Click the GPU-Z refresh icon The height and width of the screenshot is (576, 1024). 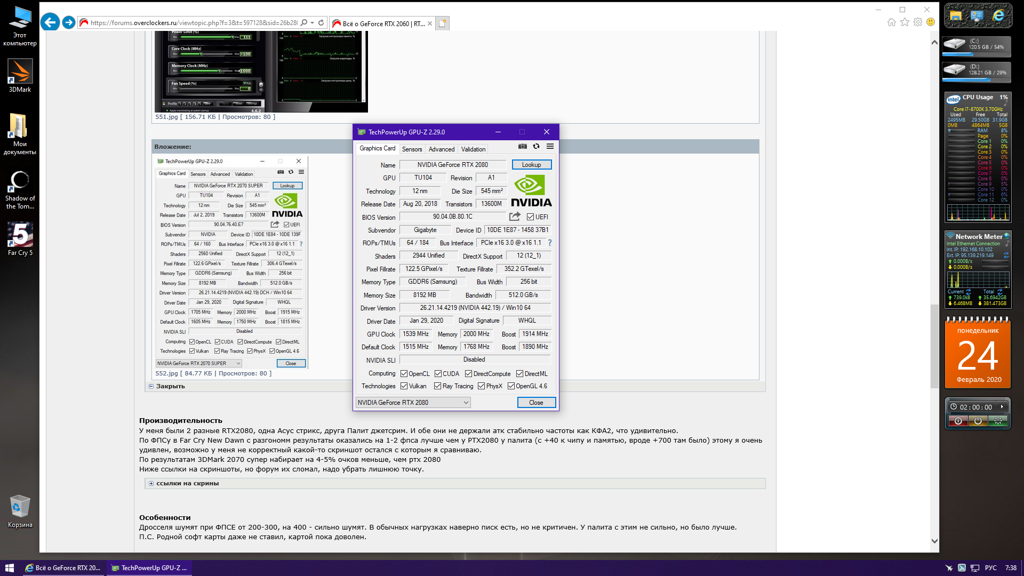[x=536, y=146]
